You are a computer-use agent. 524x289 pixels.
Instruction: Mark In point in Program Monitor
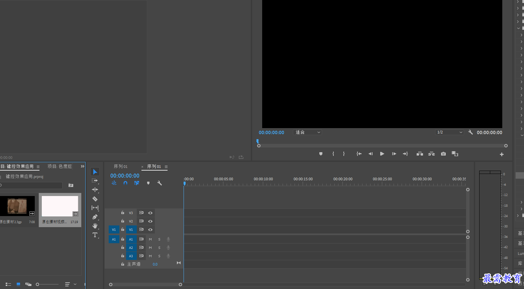click(333, 154)
